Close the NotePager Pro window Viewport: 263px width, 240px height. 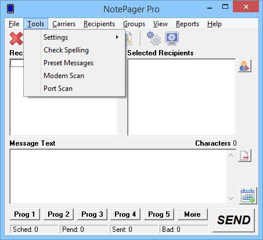(x=246, y=7)
